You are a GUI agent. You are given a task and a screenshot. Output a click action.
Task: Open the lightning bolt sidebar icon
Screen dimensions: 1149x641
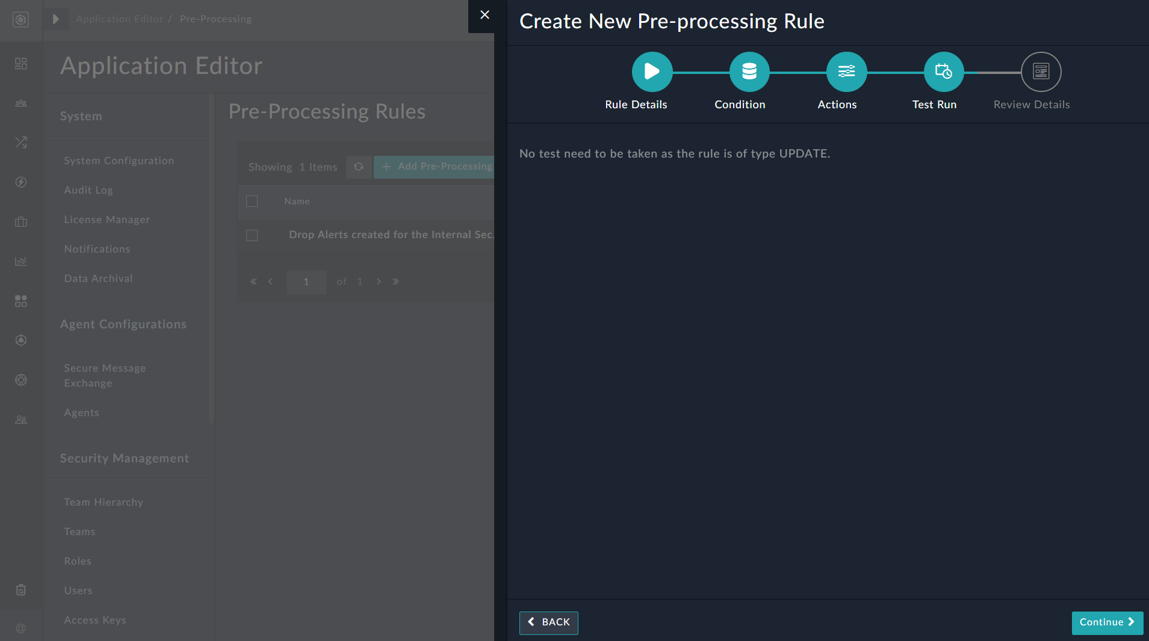point(21,182)
